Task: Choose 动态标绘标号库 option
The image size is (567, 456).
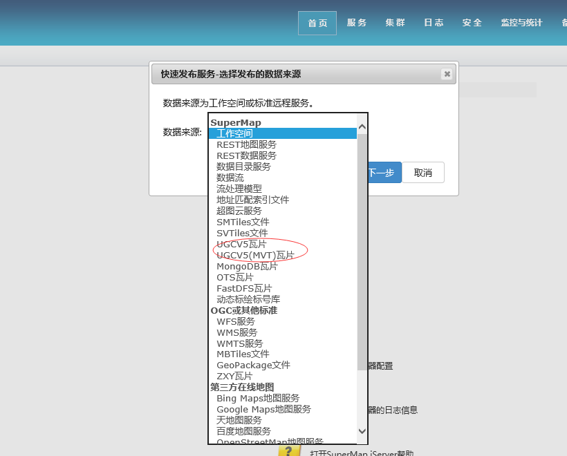Action: [x=283, y=299]
